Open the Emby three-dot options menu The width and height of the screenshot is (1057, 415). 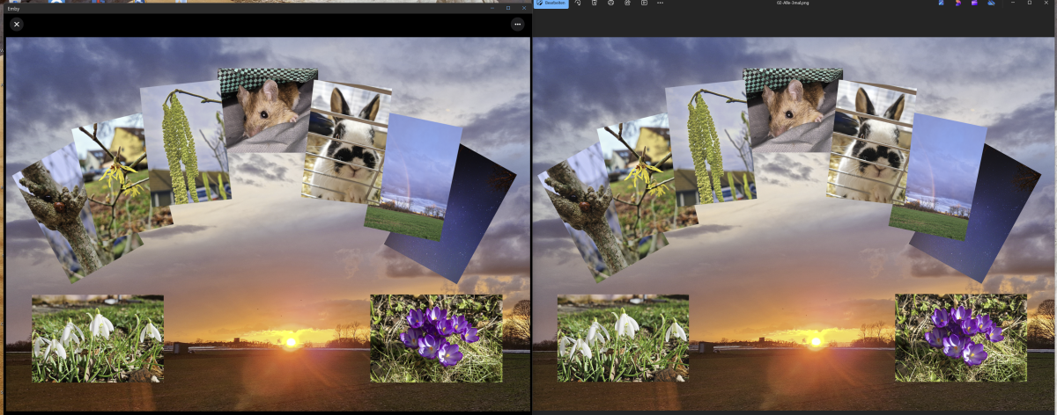point(517,25)
